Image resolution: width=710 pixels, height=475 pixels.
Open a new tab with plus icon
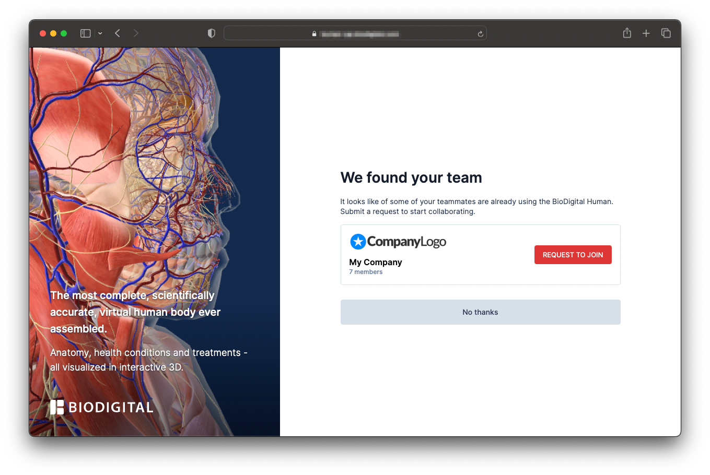646,33
